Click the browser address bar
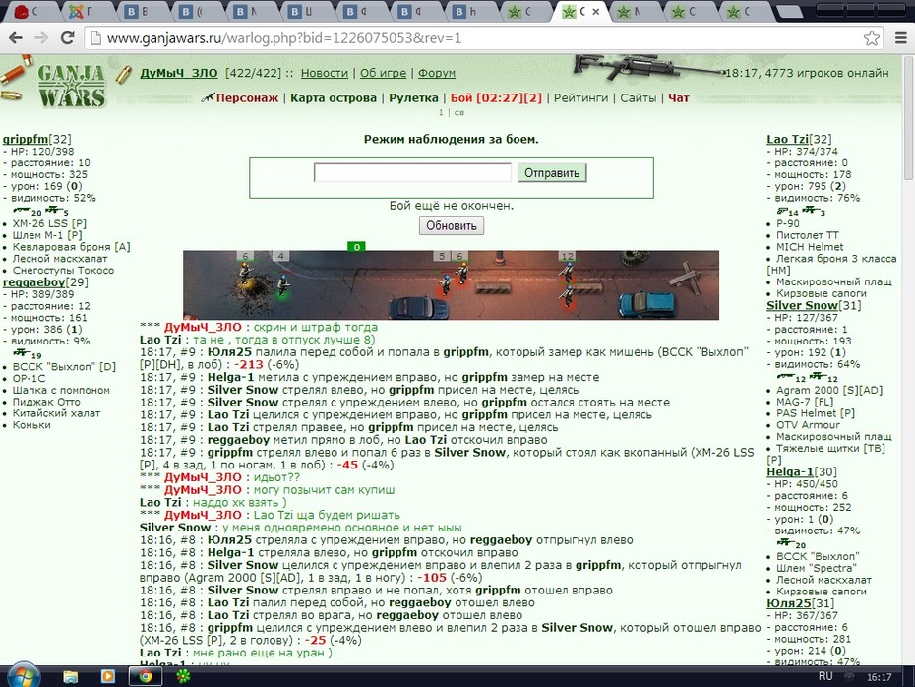Screen dimensions: 915x687 tap(484, 38)
